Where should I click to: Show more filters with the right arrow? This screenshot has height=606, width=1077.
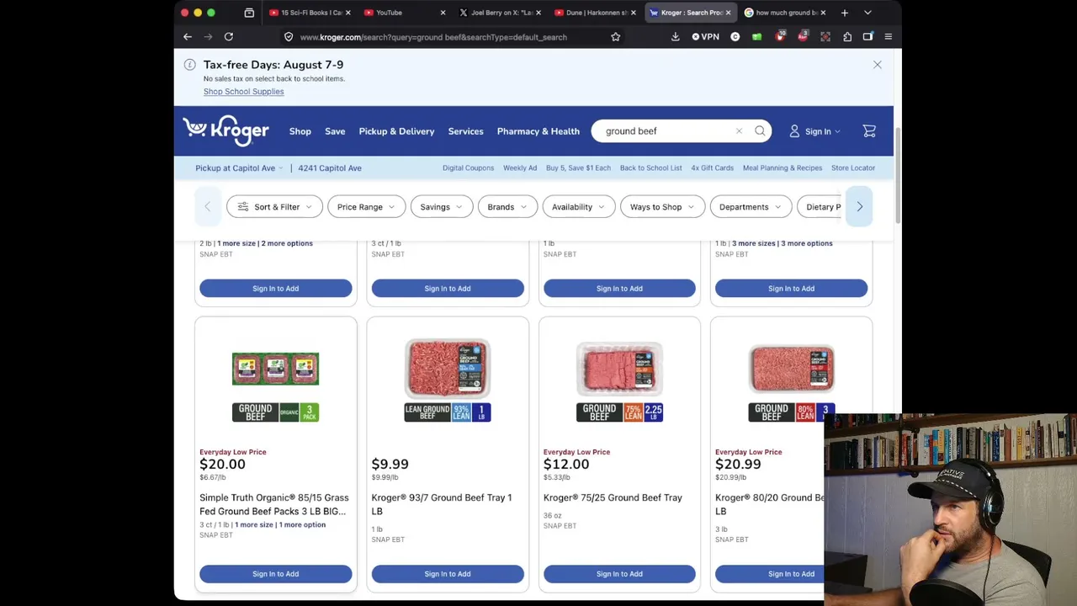tap(859, 207)
